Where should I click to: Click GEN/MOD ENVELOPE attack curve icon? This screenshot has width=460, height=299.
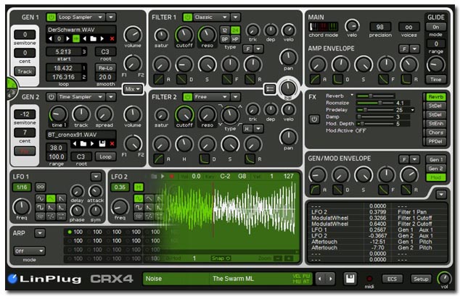[315, 190]
